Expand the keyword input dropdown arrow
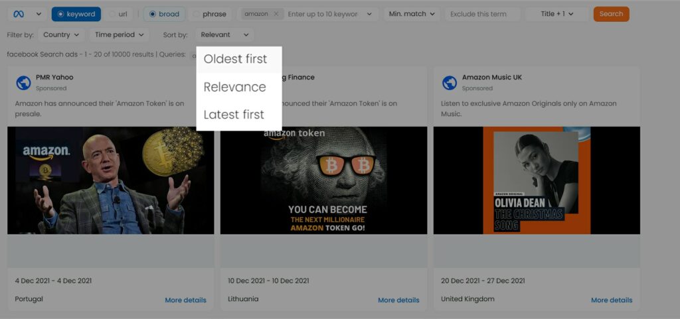 (x=369, y=14)
